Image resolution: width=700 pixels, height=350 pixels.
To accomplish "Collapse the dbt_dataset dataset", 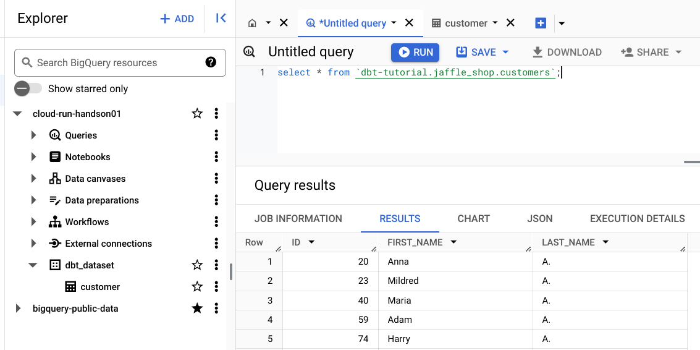I will click(x=33, y=265).
